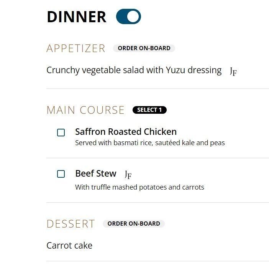Viewport: 269px width, 267px height.
Task: Tick the Beef Stew checkbox
Action: click(x=61, y=174)
